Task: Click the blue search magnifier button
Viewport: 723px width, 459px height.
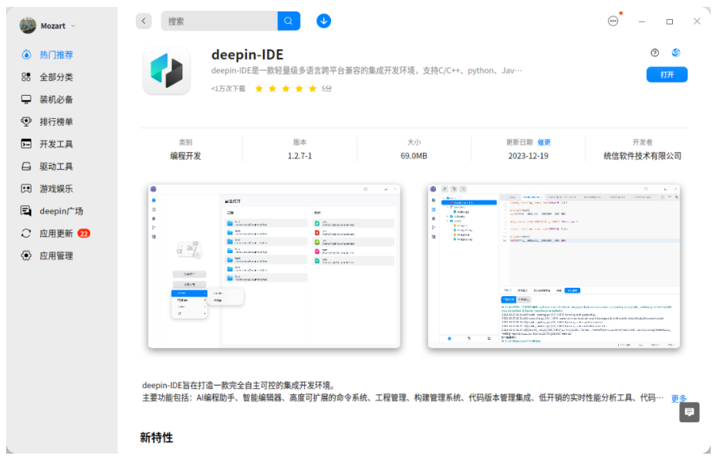Action: [289, 21]
